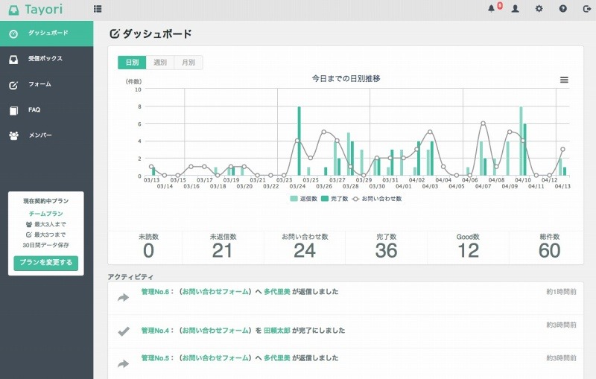
Task: Click the 30日間データ保存 plan text
Action: pos(46,245)
